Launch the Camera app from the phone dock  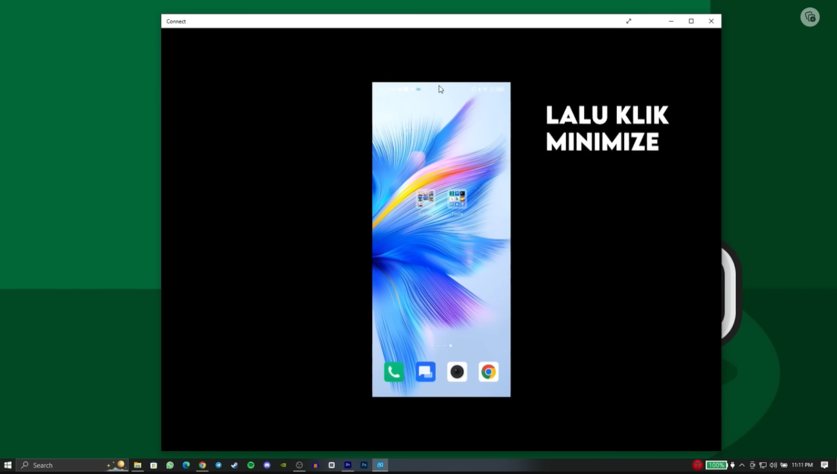click(457, 371)
